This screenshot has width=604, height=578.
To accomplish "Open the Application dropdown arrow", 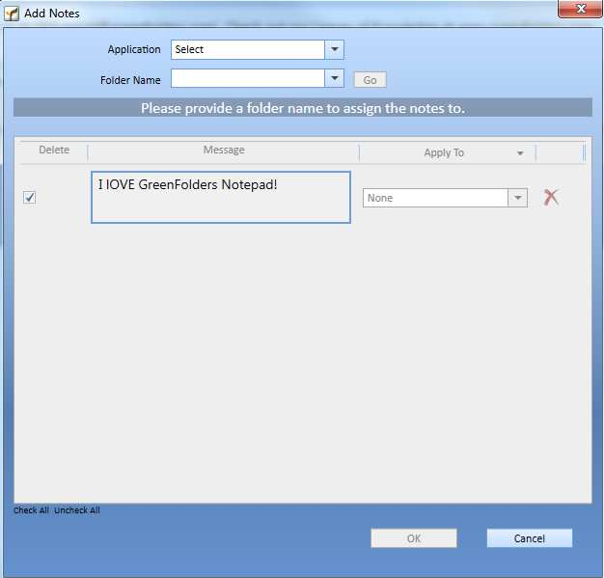I will tap(335, 49).
